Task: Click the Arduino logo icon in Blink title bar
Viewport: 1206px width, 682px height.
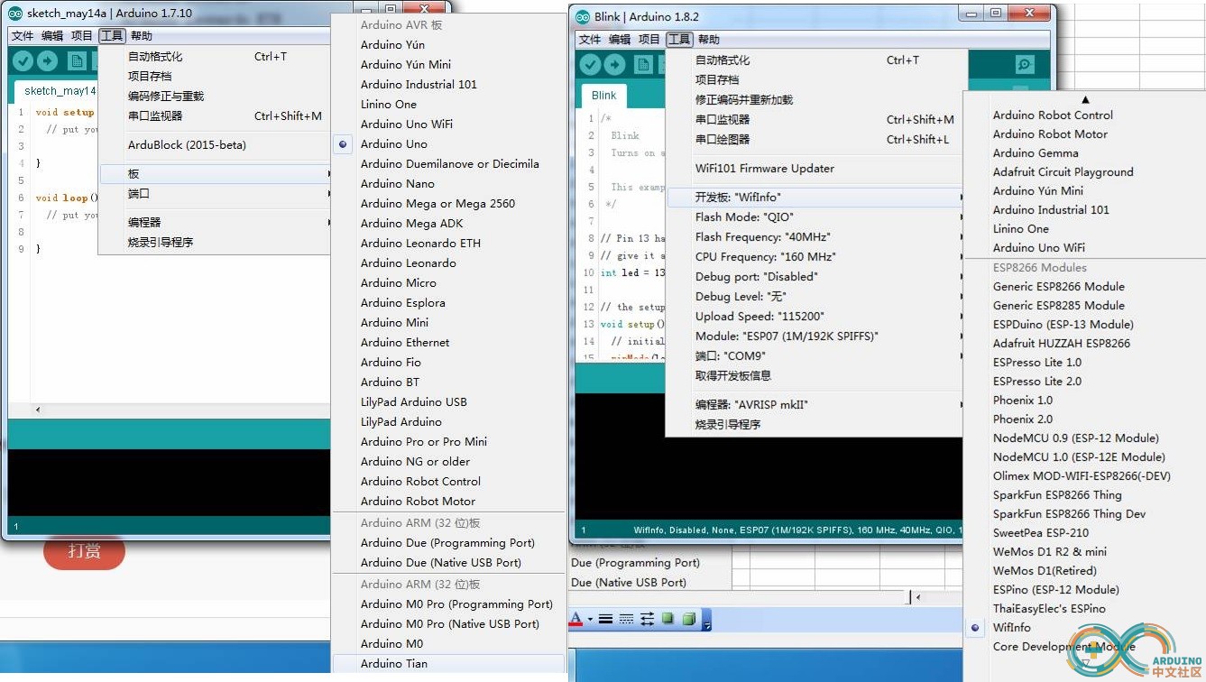Action: [x=582, y=16]
